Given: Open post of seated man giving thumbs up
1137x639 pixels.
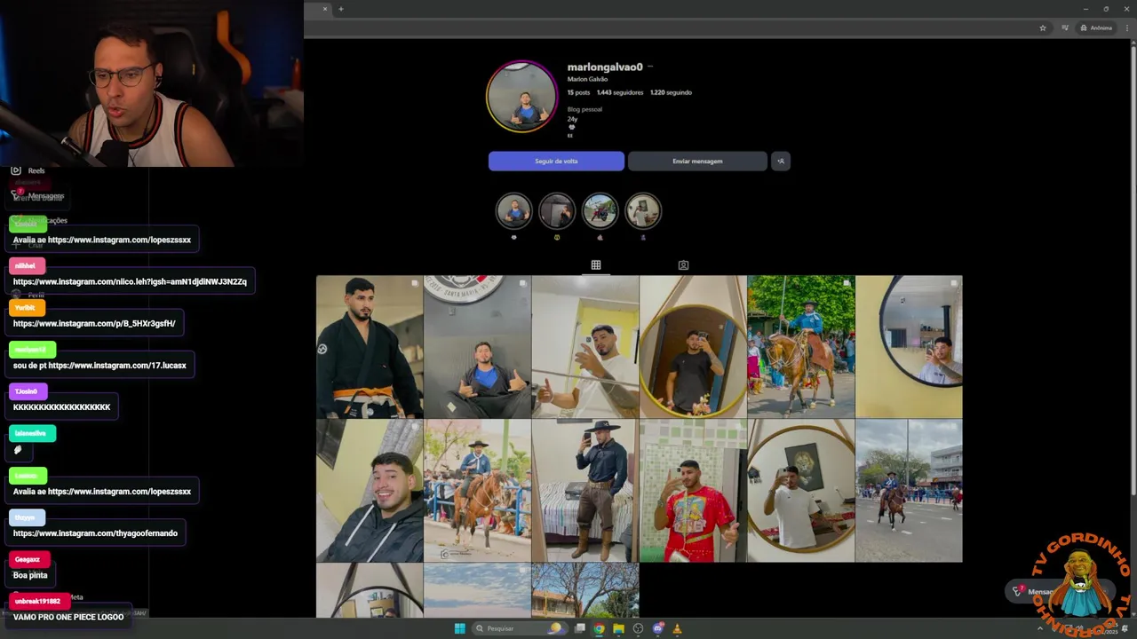Looking at the screenshot, I should (477, 346).
